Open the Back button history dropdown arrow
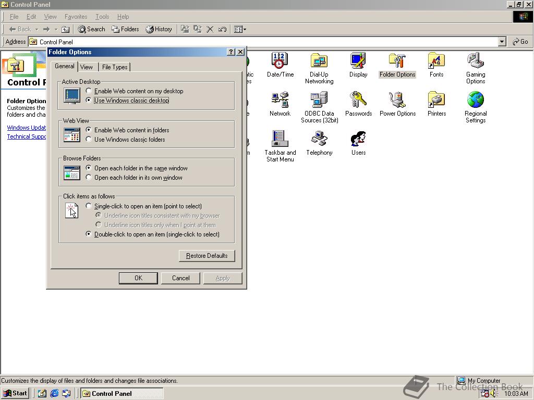 click(37, 29)
